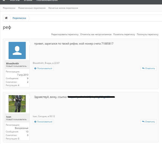Select Отметить как непрочитанное
162x144 pixels.
pyautogui.click(x=96, y=34)
